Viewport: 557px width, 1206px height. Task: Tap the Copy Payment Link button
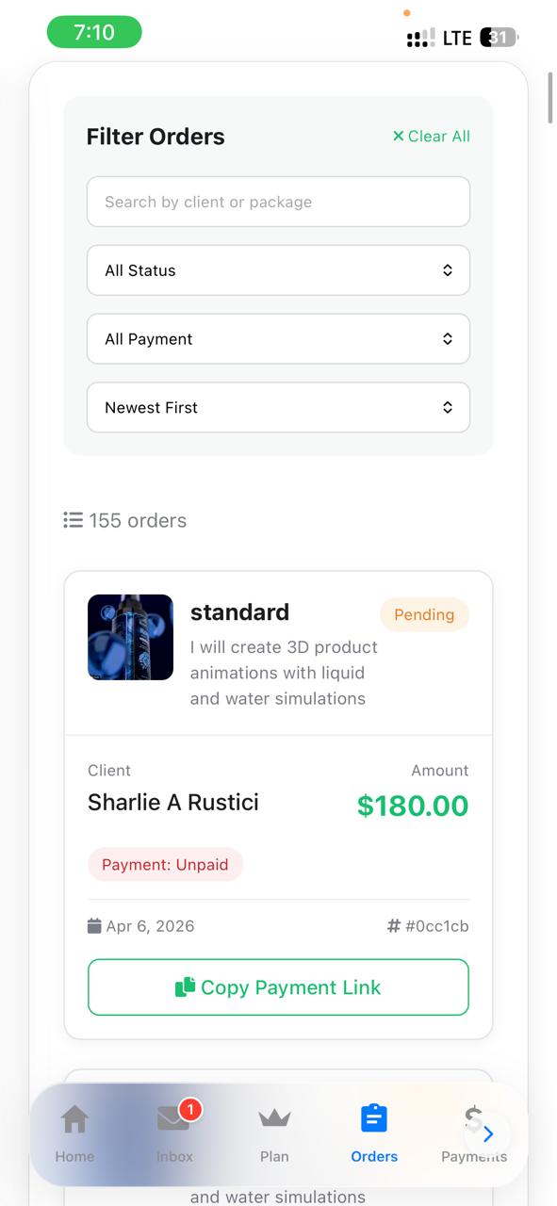(278, 986)
